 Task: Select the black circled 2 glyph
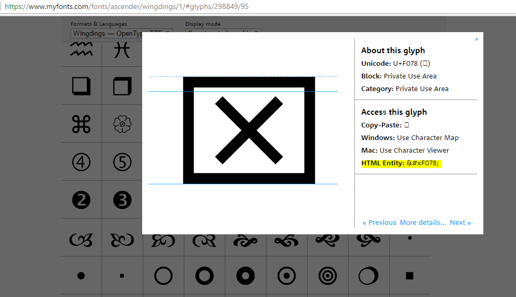pos(81,200)
